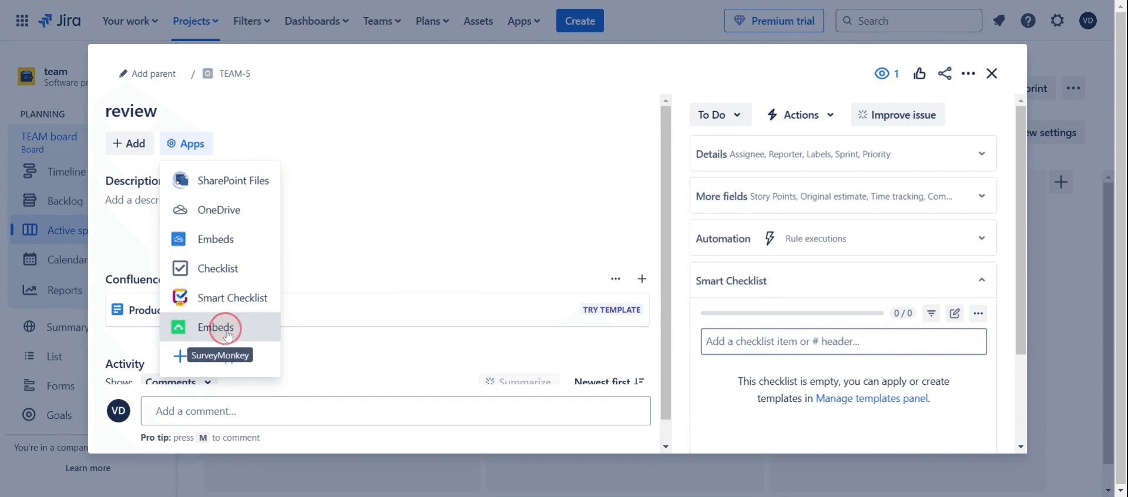Screen dimensions: 1128x497
Task: Open the Your work menu
Action: [130, 21]
